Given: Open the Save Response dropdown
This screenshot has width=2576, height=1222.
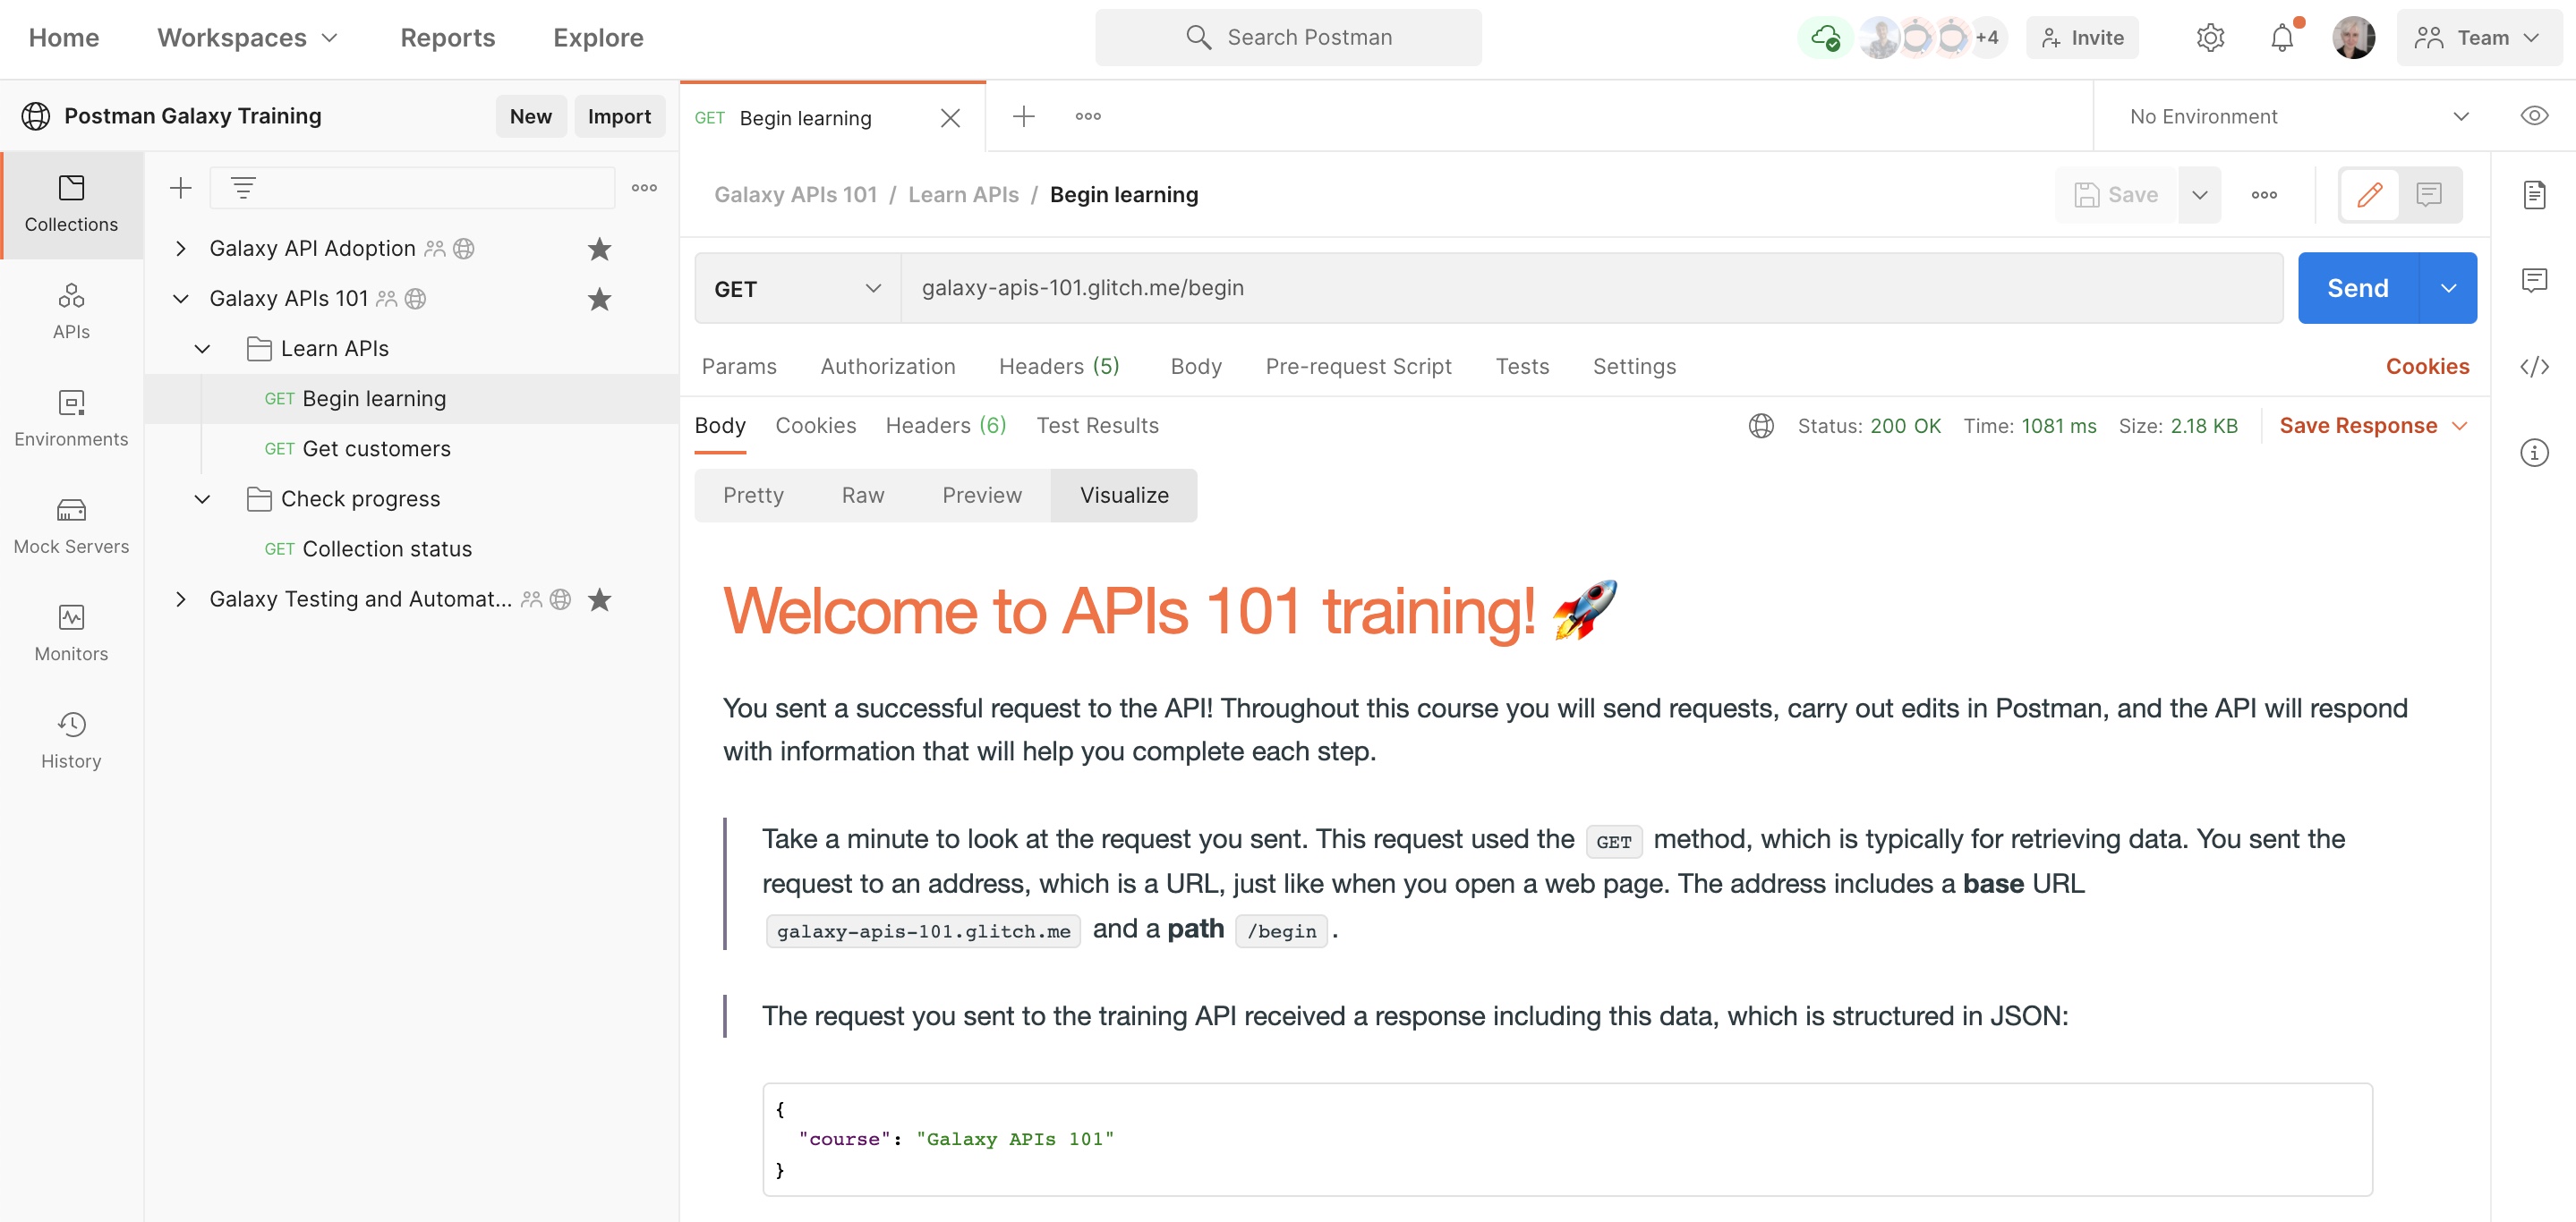Looking at the screenshot, I should point(2373,426).
